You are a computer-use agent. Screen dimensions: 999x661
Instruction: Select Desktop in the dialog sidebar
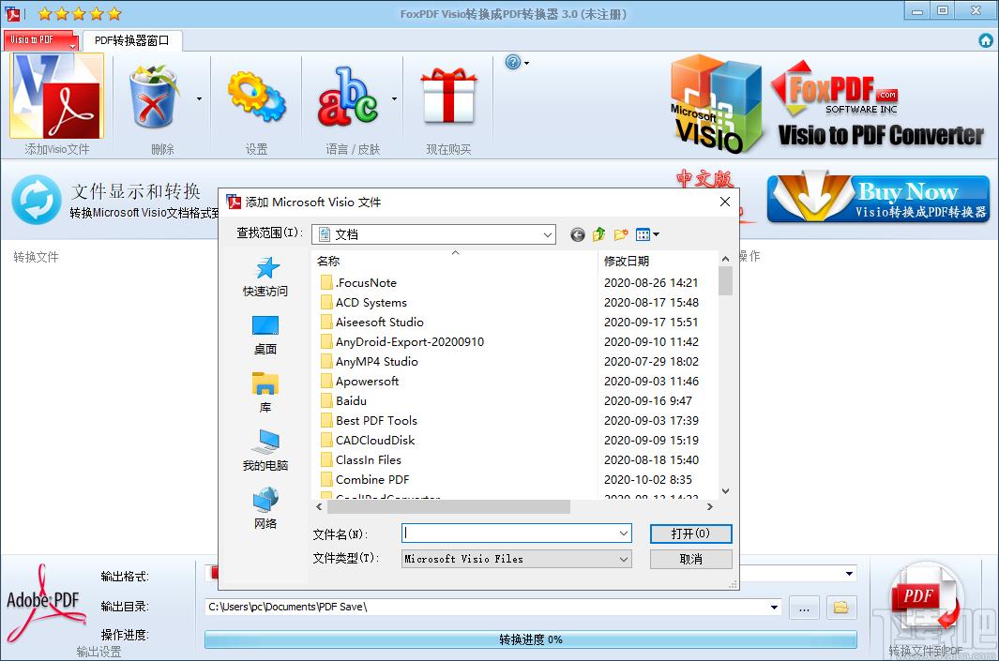pos(265,335)
